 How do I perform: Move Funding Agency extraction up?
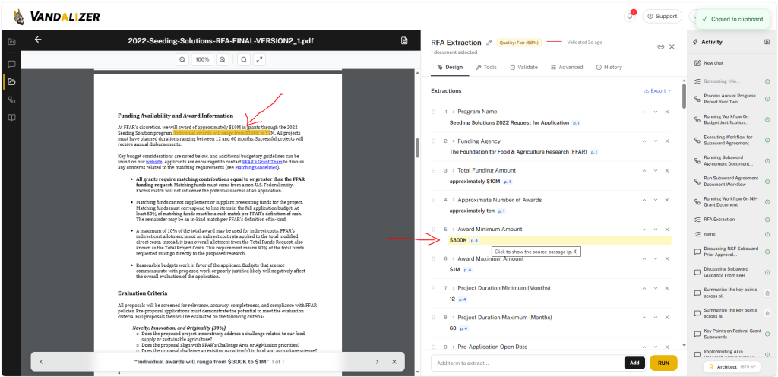tap(644, 141)
